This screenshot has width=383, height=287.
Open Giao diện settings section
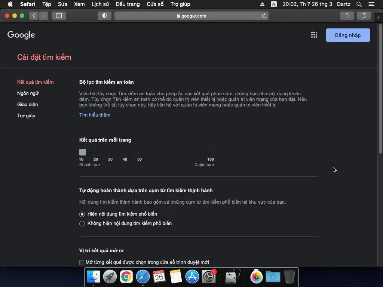point(27,105)
